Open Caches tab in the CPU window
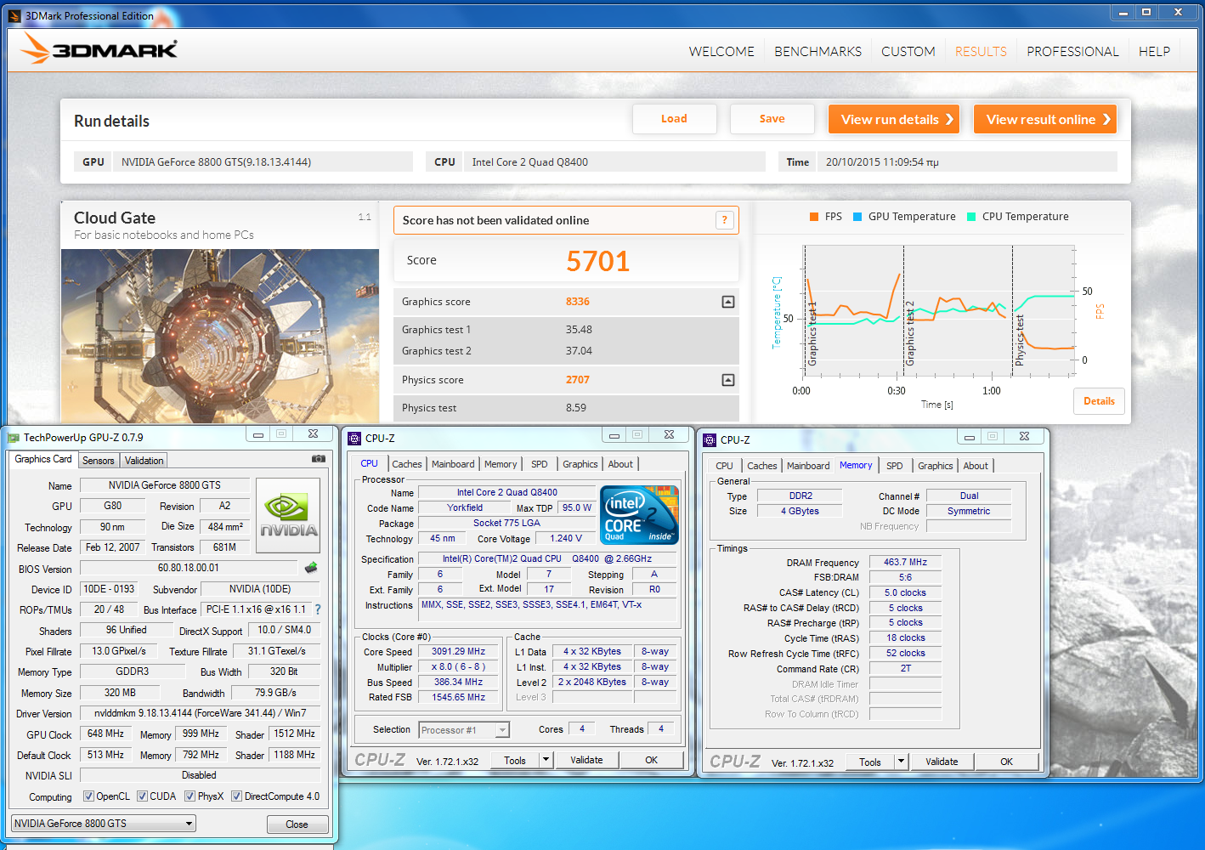This screenshot has height=850, width=1205. pyautogui.click(x=406, y=464)
